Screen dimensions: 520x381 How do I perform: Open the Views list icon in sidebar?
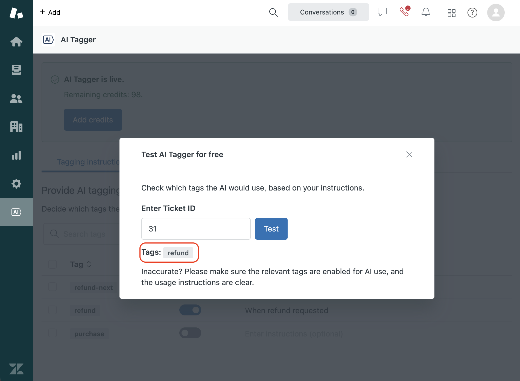click(16, 70)
